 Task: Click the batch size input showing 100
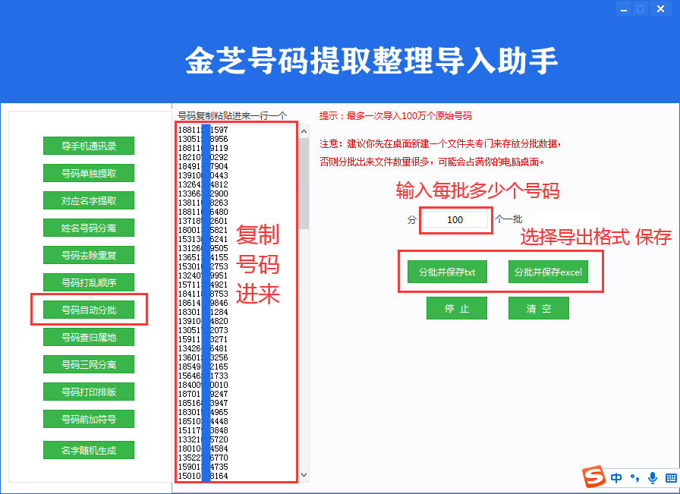point(455,219)
